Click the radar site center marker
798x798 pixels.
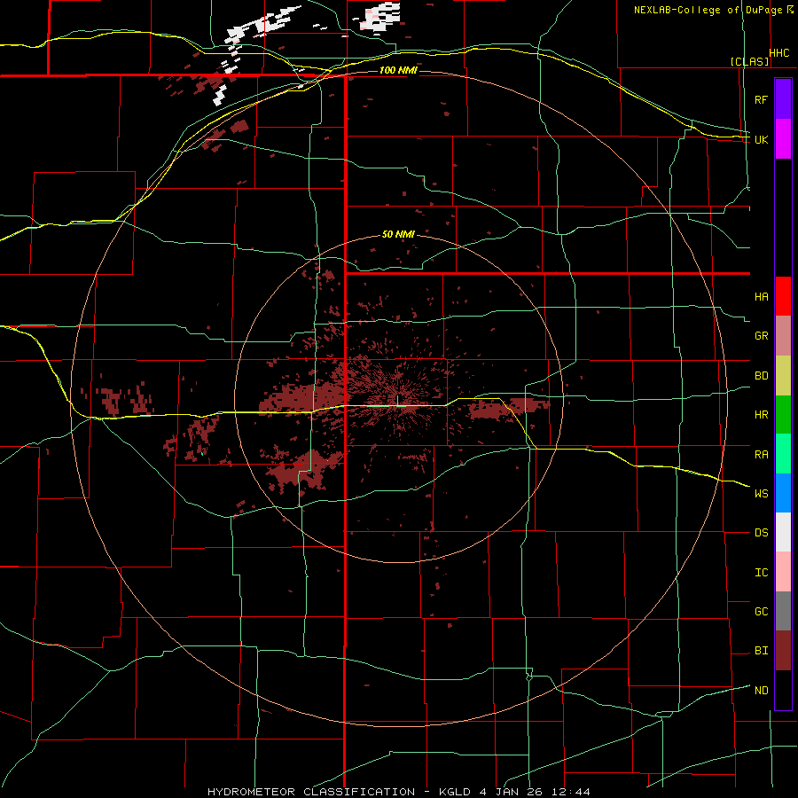click(x=398, y=400)
